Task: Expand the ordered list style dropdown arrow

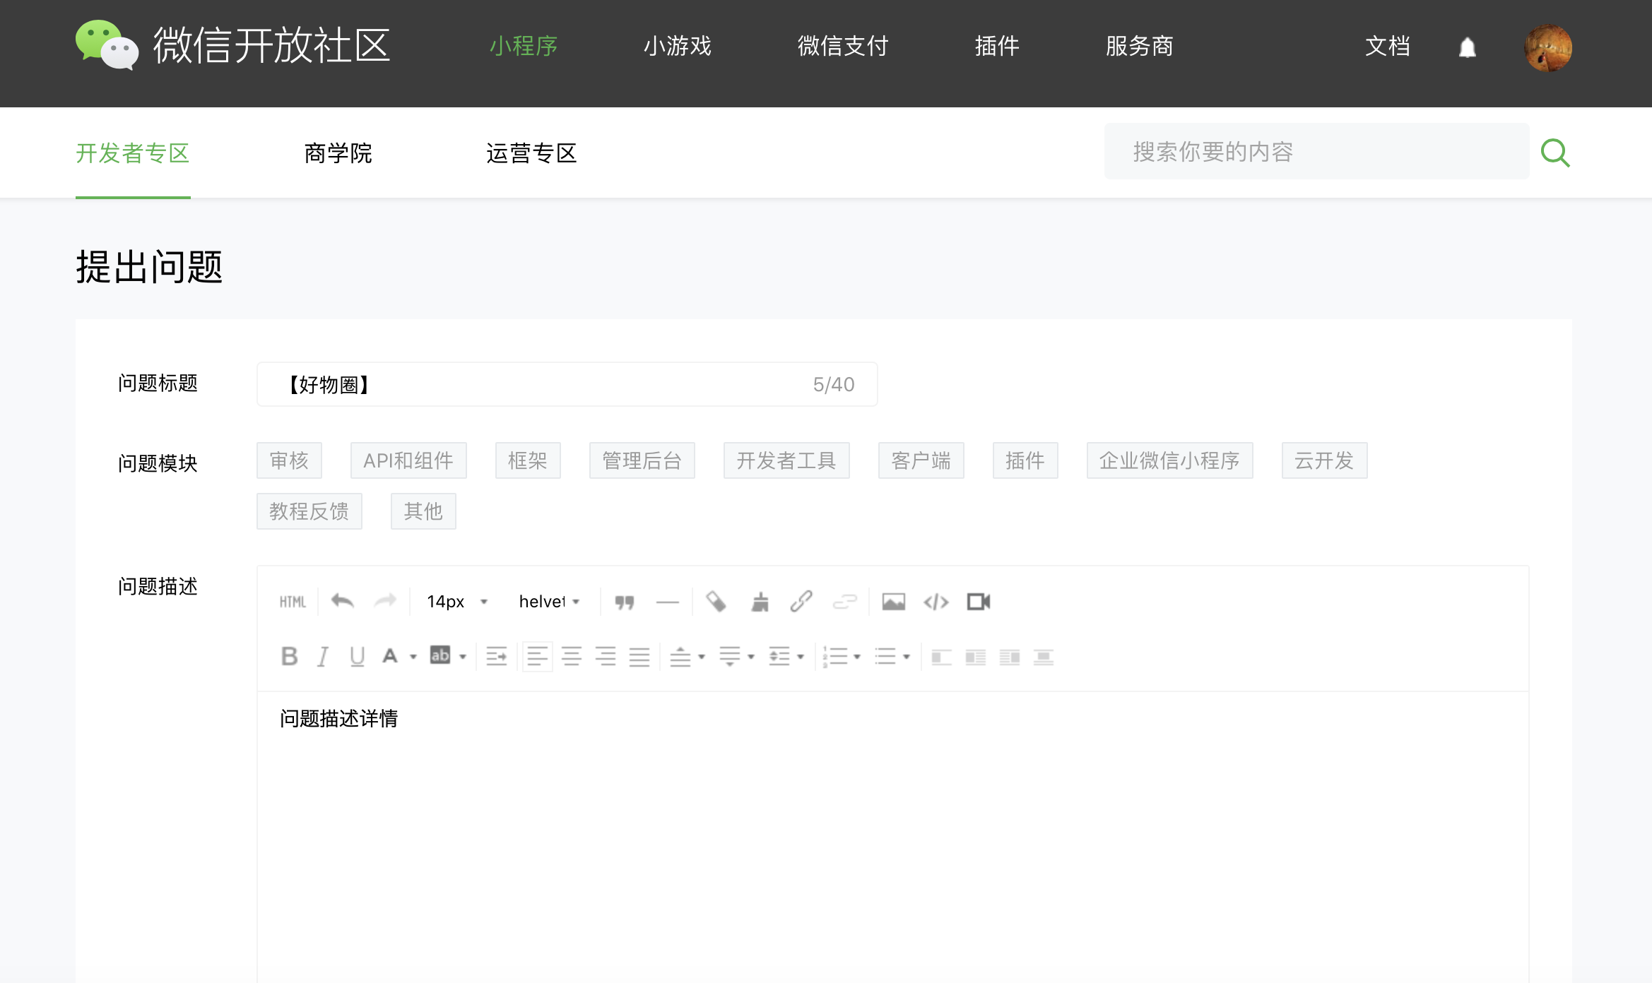Action: point(857,657)
